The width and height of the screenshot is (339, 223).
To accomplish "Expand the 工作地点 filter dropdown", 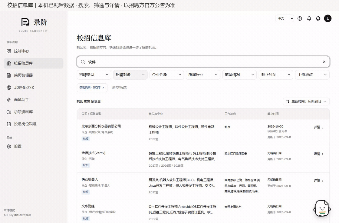I will point(312,75).
